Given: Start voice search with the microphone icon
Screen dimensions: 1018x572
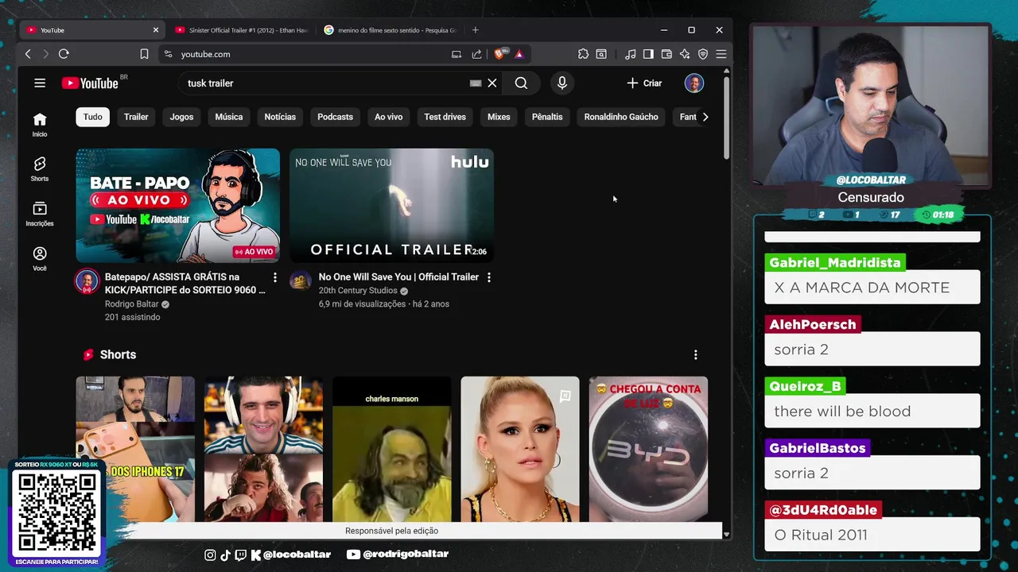Looking at the screenshot, I should [562, 83].
